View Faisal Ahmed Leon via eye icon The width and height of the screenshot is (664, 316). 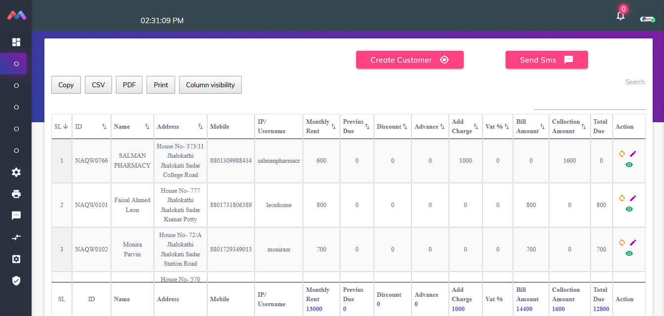[629, 209]
